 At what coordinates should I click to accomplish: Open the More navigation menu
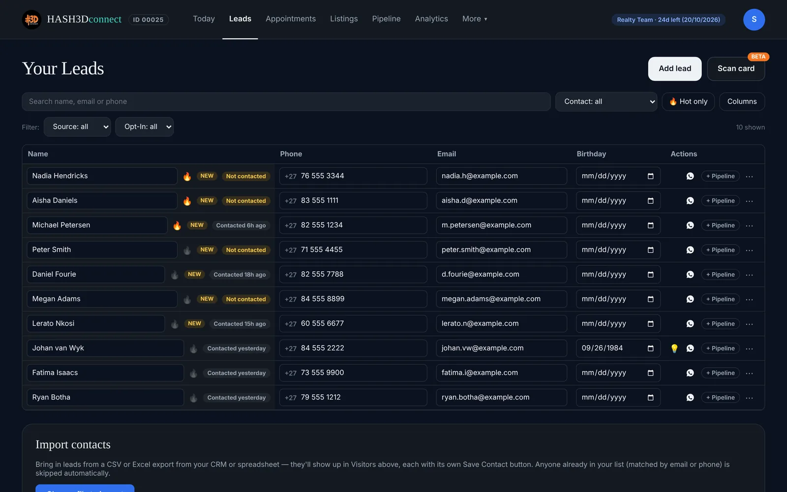tap(475, 19)
